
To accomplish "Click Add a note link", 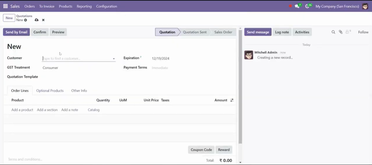I will pyautogui.click(x=69, y=110).
